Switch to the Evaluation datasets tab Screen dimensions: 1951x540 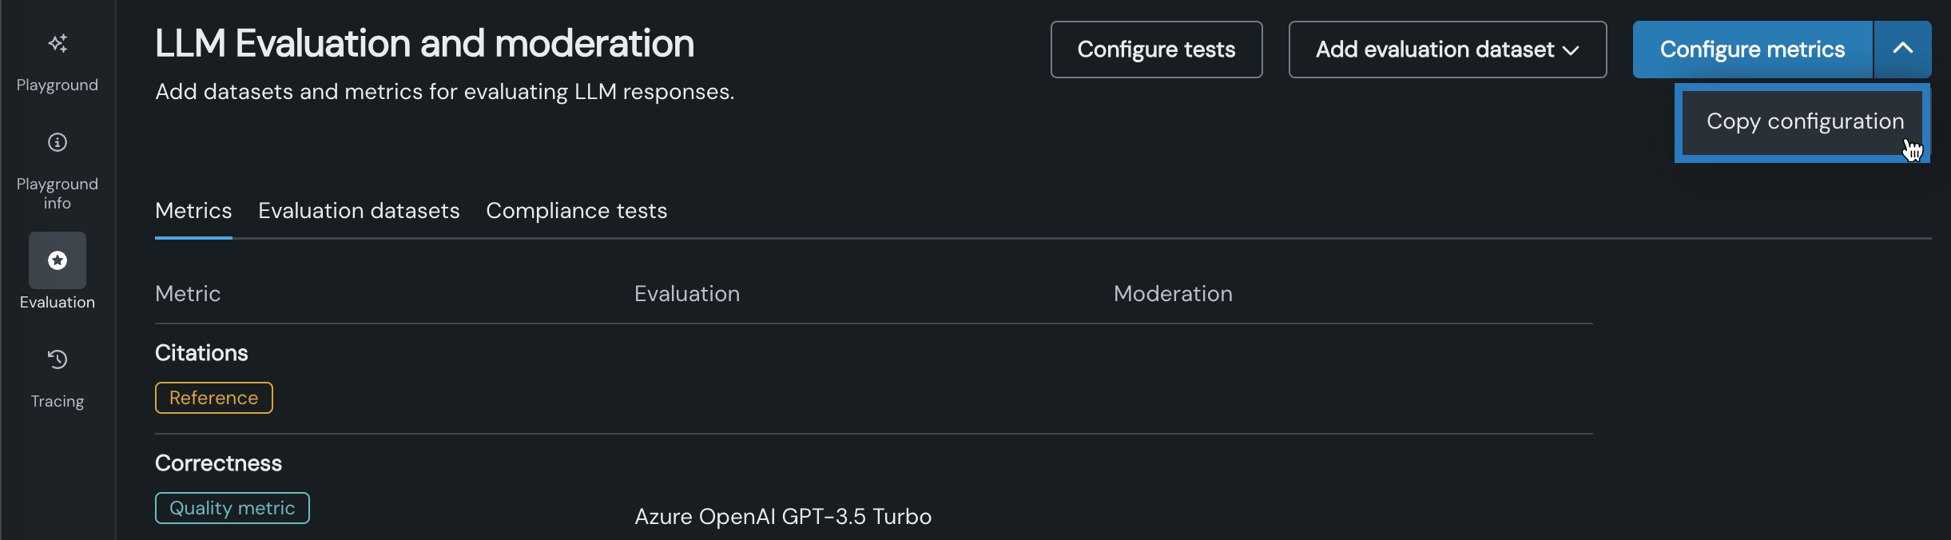(359, 211)
